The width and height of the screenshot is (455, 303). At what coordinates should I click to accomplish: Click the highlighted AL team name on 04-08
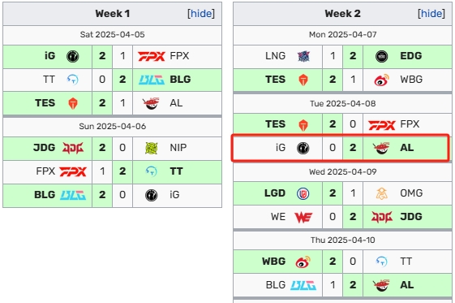click(406, 148)
